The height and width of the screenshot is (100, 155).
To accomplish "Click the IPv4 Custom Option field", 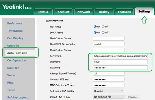I will [109, 38].
